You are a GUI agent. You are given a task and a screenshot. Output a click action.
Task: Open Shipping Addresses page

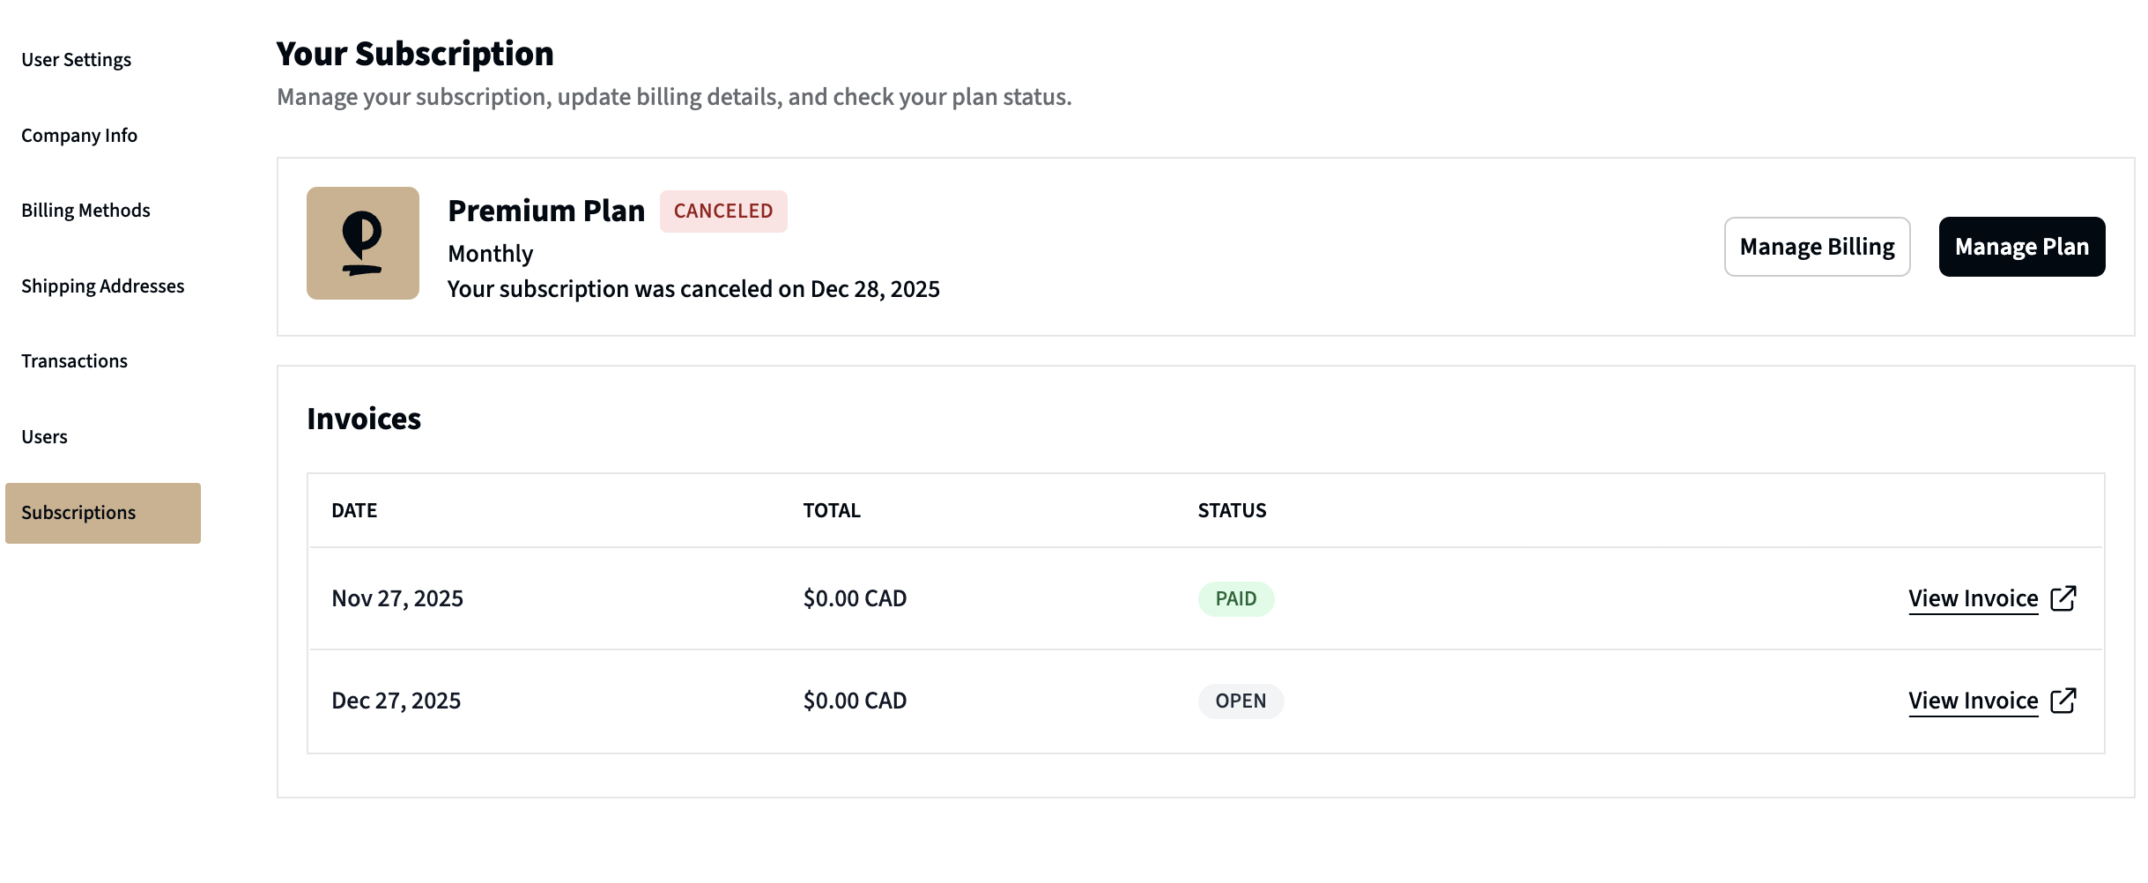point(103,286)
